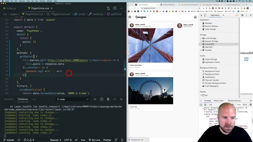Viewport: 253px width, 142px height.
Task: Select methods in the breadcrumb
Action: tap(98, 14)
